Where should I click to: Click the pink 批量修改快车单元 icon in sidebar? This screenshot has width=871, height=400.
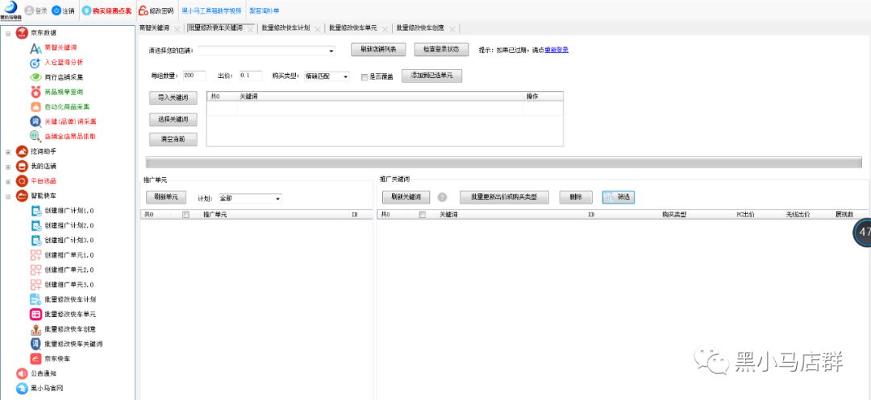pyautogui.click(x=36, y=314)
